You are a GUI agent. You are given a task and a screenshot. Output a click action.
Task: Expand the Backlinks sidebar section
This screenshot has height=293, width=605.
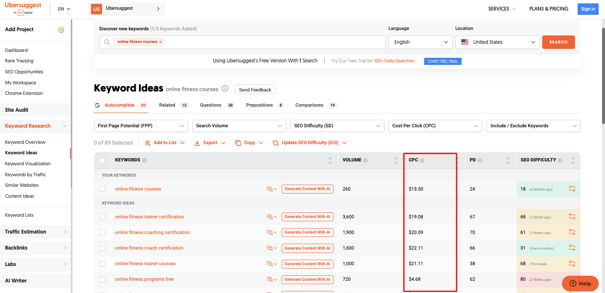(x=35, y=248)
